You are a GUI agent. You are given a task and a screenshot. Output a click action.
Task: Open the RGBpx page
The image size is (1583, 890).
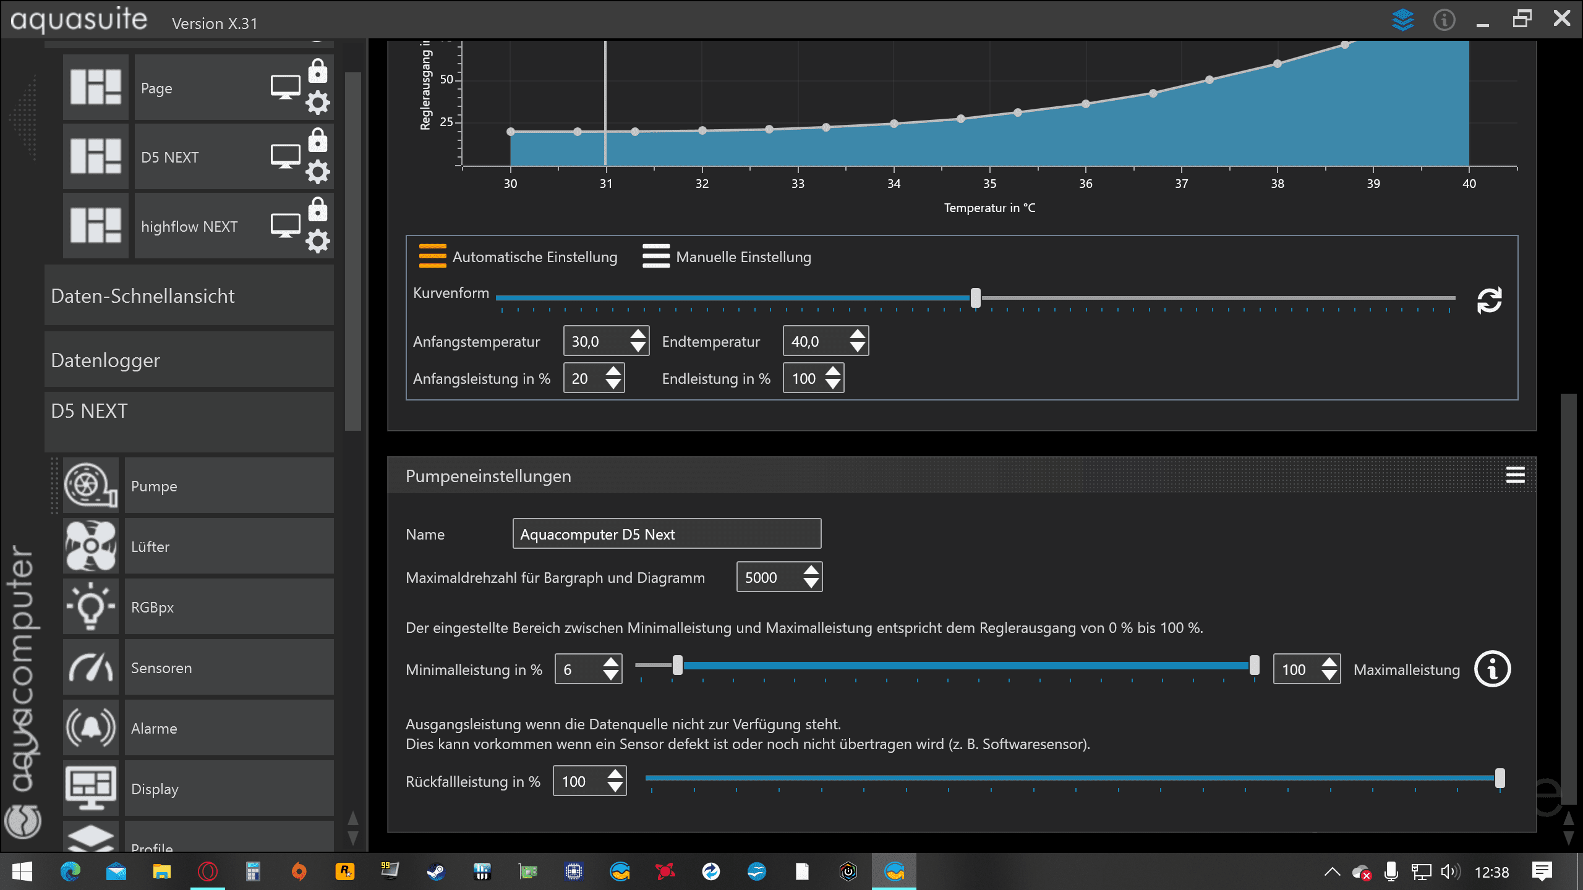click(x=229, y=607)
